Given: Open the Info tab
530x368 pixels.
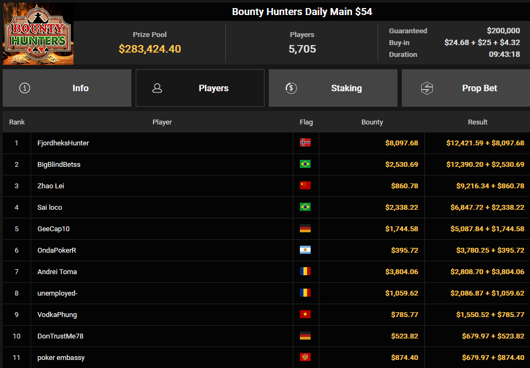Looking at the screenshot, I should (x=67, y=88).
